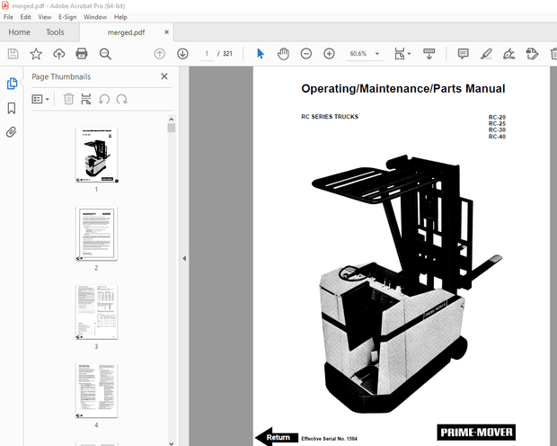Add the document to starred favorites

pos(36,54)
